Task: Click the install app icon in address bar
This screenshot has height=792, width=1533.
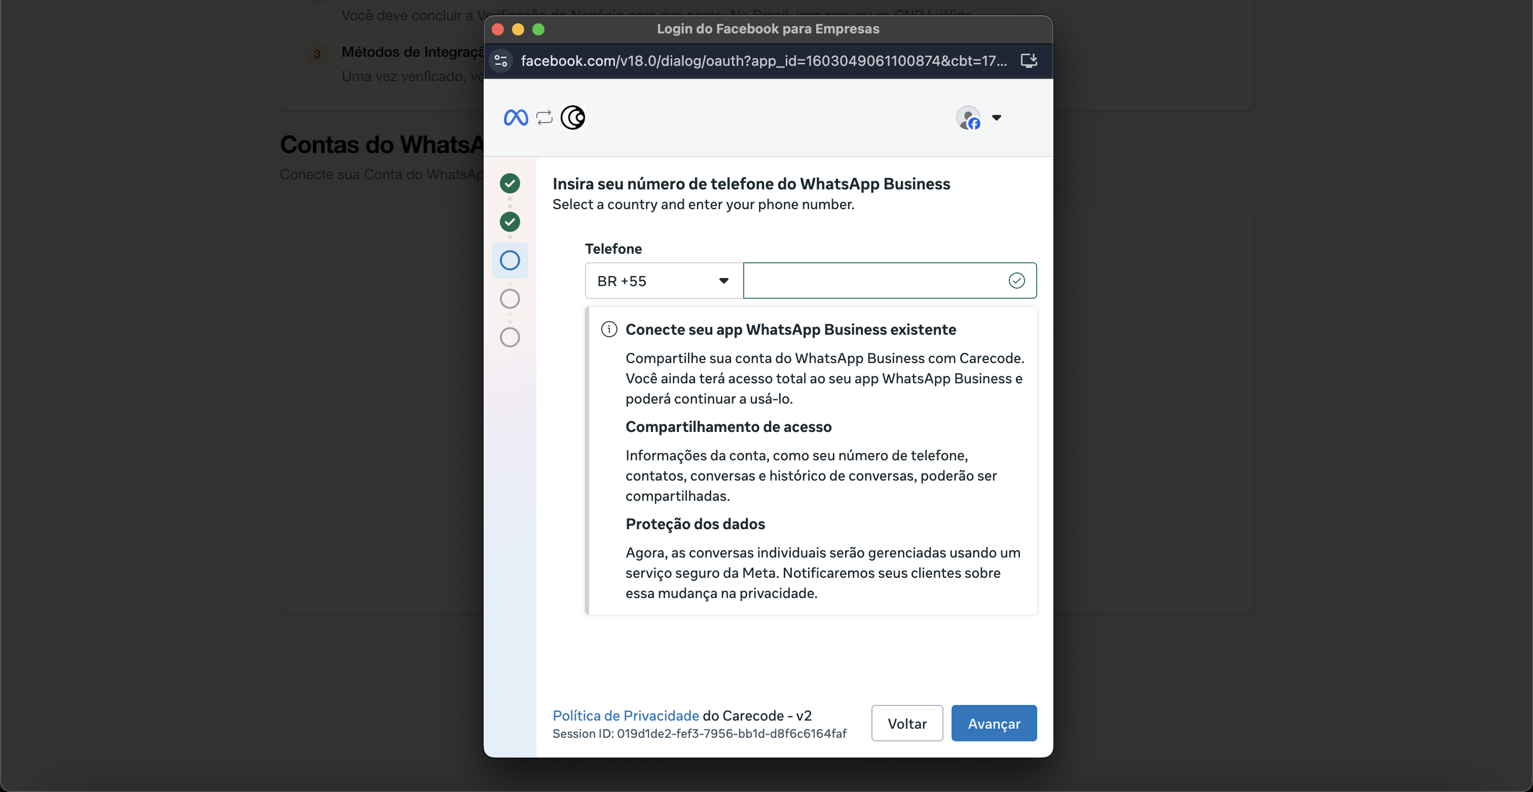Action: pyautogui.click(x=1029, y=61)
